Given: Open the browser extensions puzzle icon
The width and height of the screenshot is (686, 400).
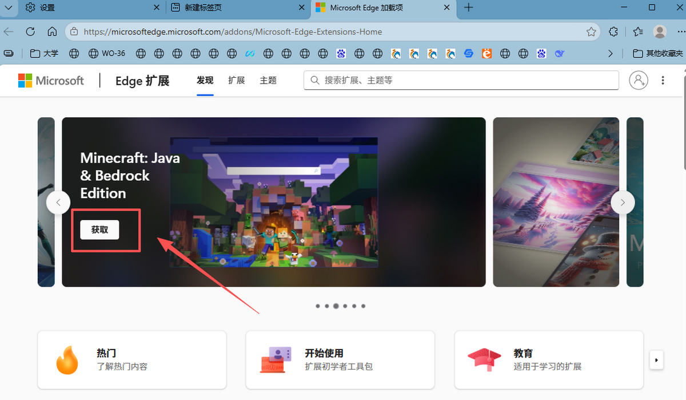Looking at the screenshot, I should point(613,32).
